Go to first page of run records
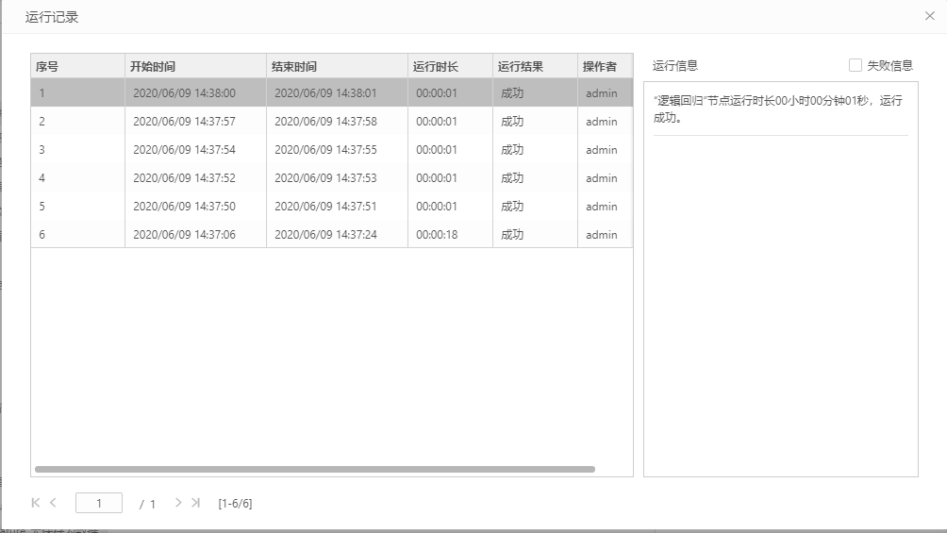Screen dimensions: 947x533 click(x=36, y=503)
